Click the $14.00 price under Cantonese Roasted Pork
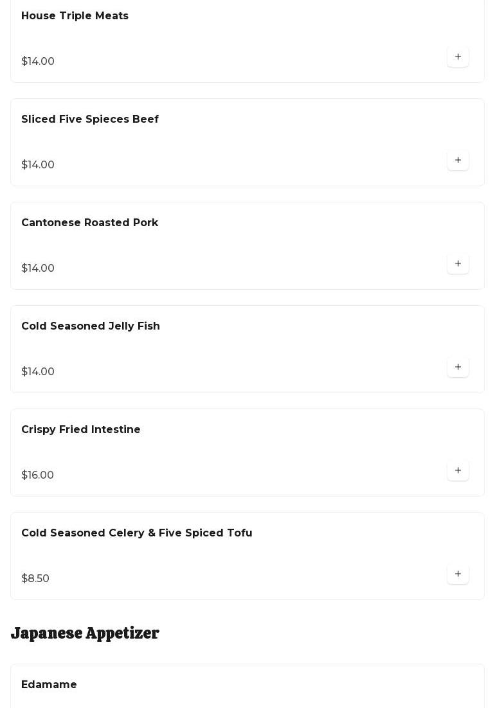Image resolution: width=495 pixels, height=708 pixels. [x=38, y=269]
